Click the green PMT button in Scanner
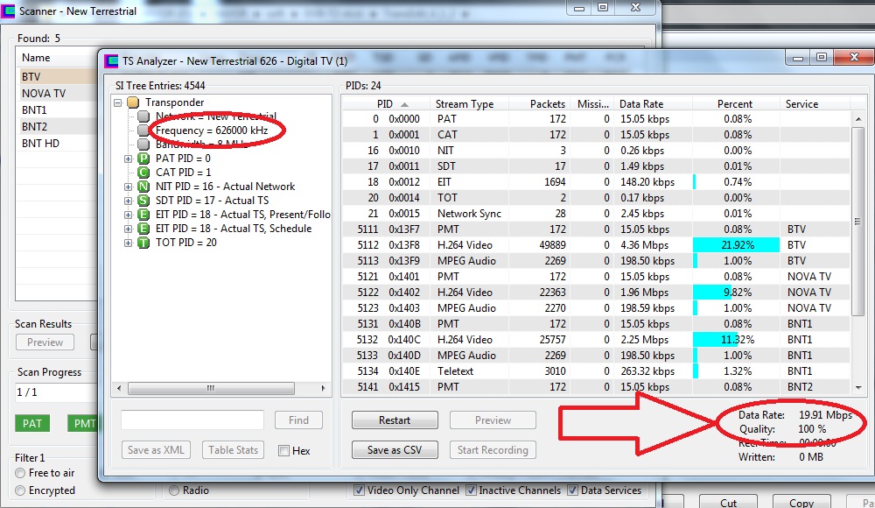Image resolution: width=875 pixels, height=508 pixels. point(82,424)
